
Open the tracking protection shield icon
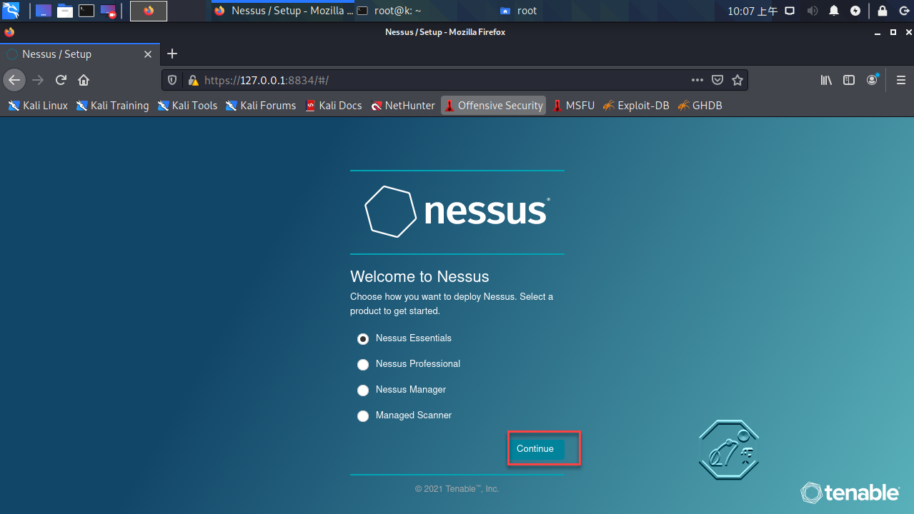point(172,81)
